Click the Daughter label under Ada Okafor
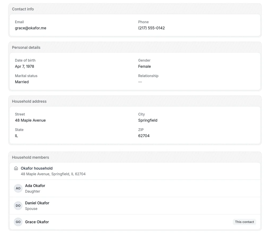 (33, 192)
